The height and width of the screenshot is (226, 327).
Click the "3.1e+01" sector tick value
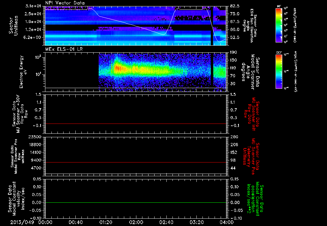click(x=33, y=6)
